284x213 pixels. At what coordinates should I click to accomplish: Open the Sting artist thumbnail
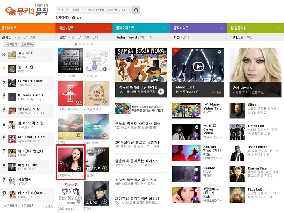coord(237,111)
